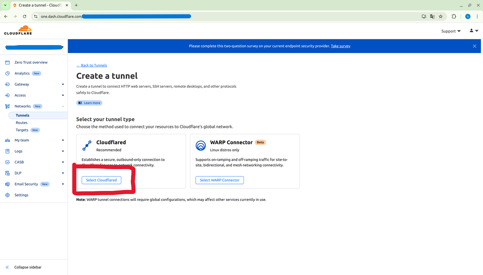Select Tunnels in the sidebar
Screen dimensions: 483x275
click(x=38, y=115)
